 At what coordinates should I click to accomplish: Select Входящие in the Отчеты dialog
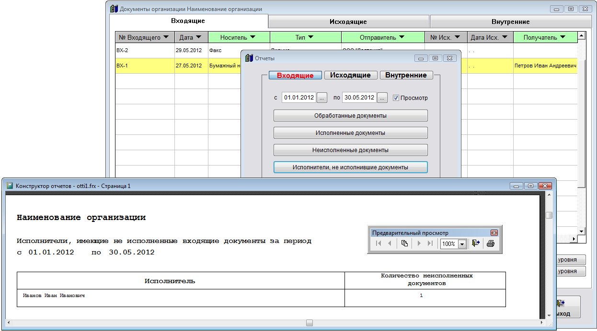295,75
